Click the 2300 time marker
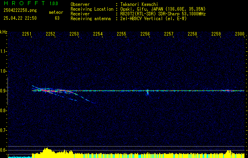 (240, 34)
